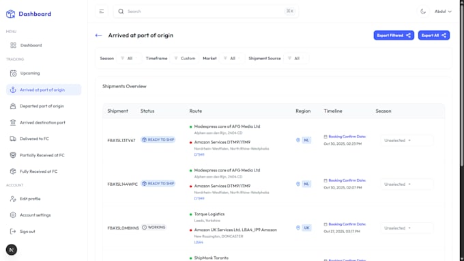Open Departed port of origin page
This screenshot has width=464, height=261.
coord(44,106)
